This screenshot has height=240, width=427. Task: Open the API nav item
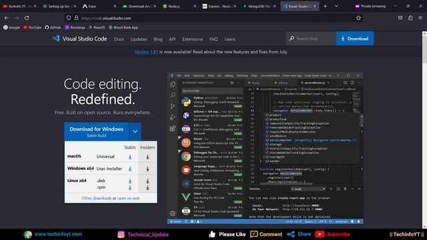click(x=172, y=39)
